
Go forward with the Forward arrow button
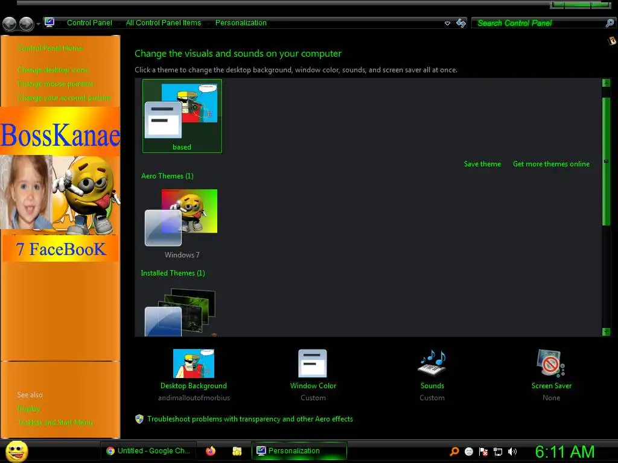click(x=27, y=24)
